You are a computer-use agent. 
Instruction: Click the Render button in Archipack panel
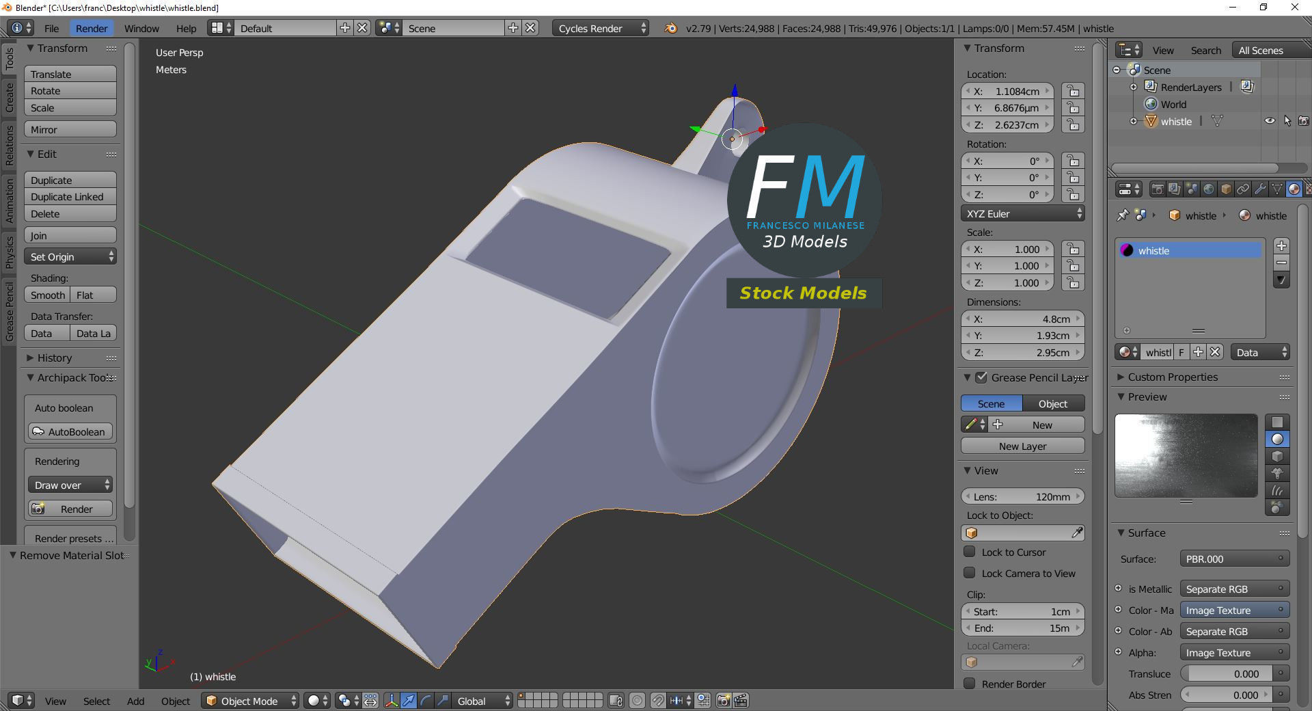[70, 509]
